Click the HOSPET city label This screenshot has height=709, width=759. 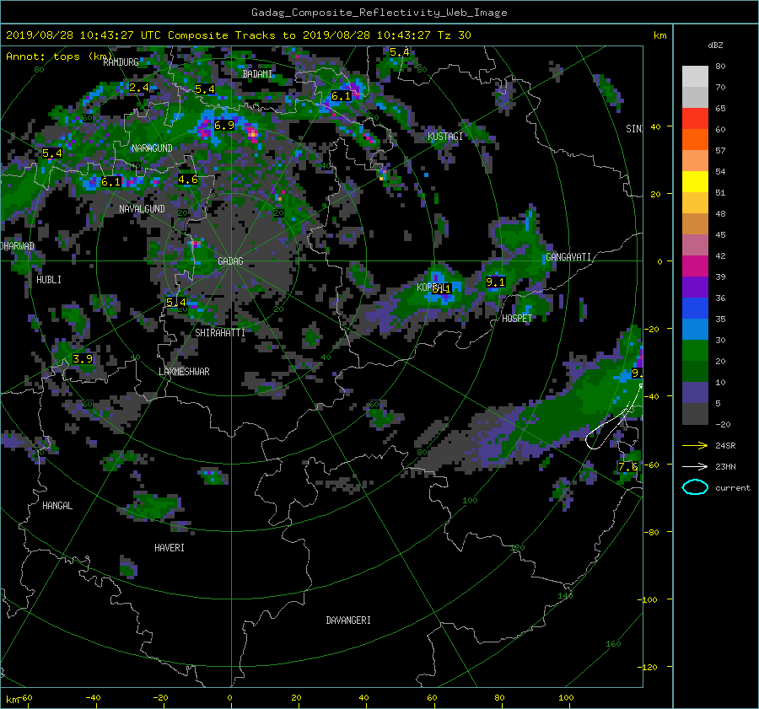[x=518, y=319]
